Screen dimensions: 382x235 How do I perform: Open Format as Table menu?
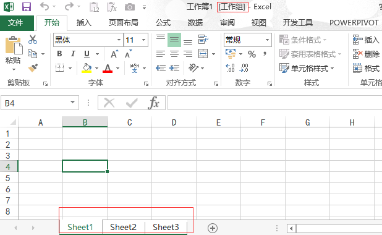coord(310,54)
